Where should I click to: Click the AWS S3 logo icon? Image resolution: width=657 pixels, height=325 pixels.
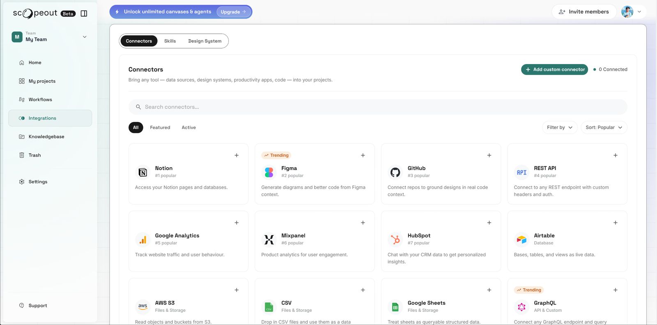click(x=142, y=307)
